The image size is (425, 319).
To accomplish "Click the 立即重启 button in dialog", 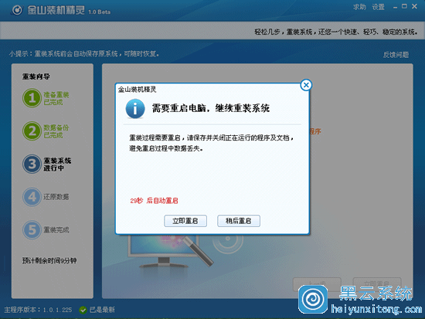I will pos(185,221).
